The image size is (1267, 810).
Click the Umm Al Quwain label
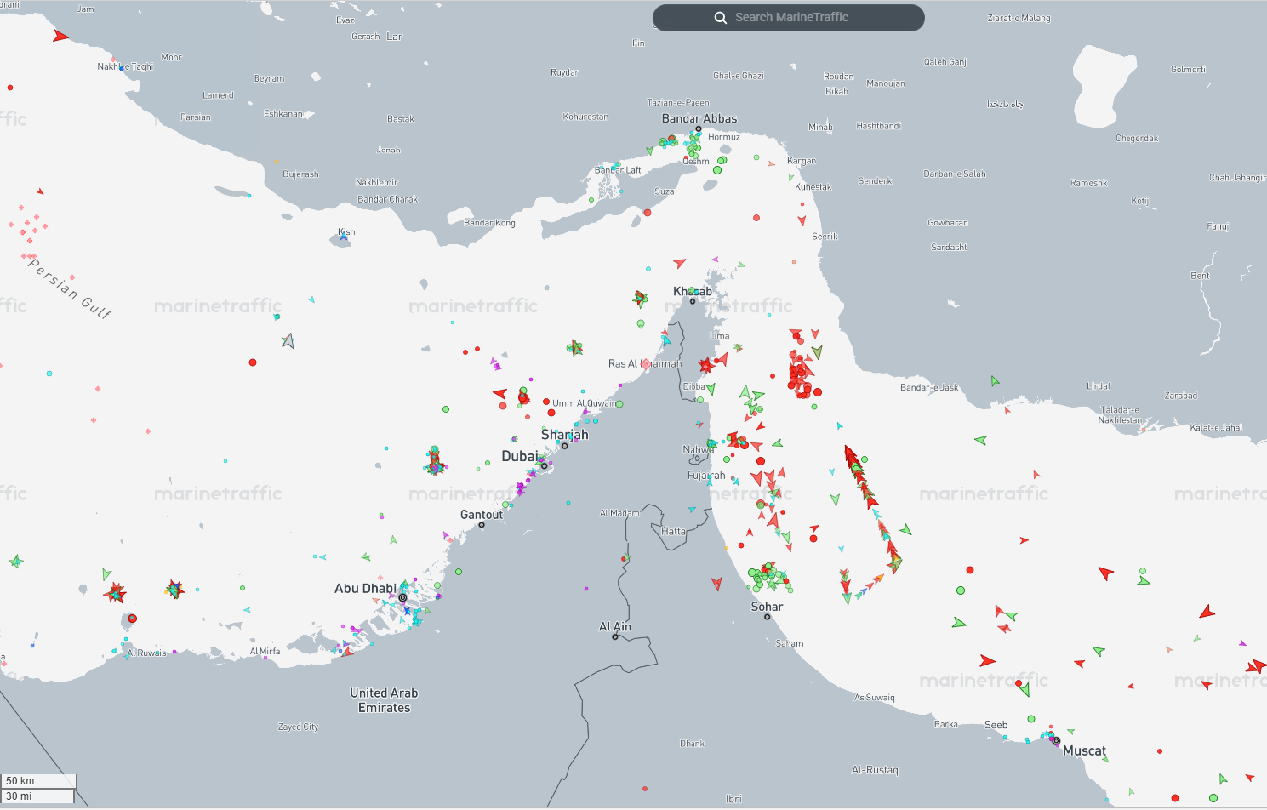click(x=583, y=403)
